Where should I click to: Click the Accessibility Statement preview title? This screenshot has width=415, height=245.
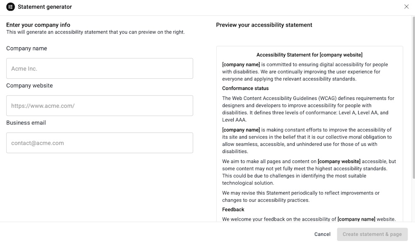point(309,55)
